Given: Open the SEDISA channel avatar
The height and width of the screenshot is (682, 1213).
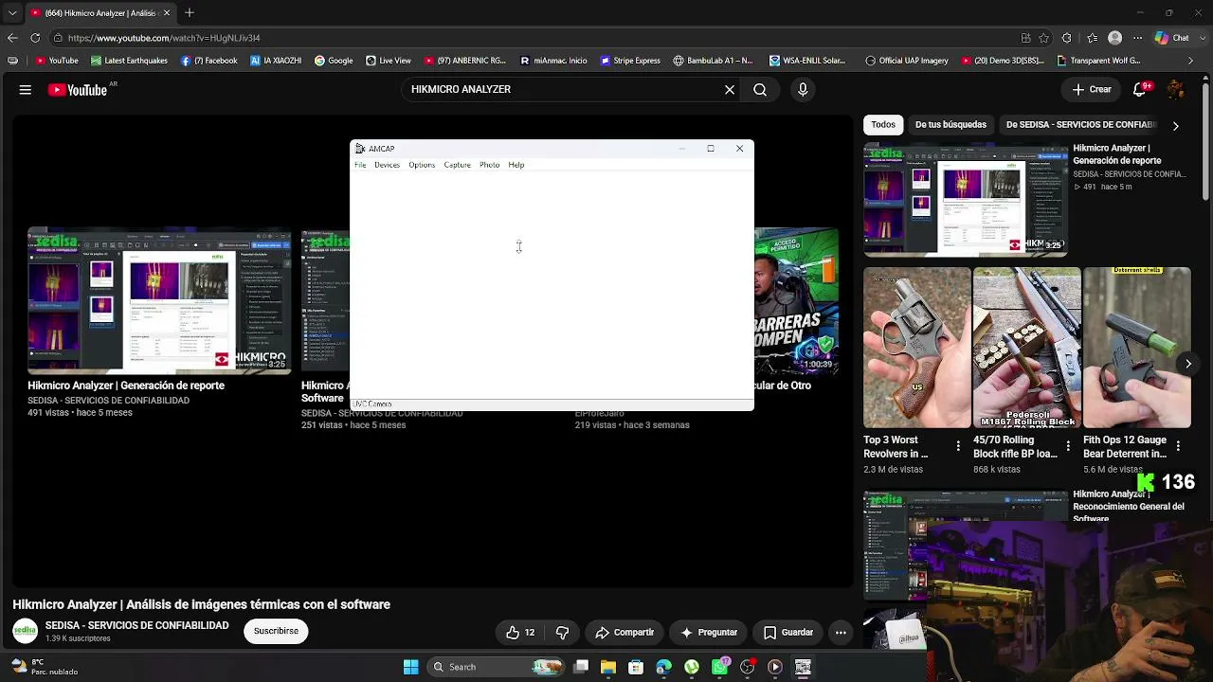Looking at the screenshot, I should [25, 632].
